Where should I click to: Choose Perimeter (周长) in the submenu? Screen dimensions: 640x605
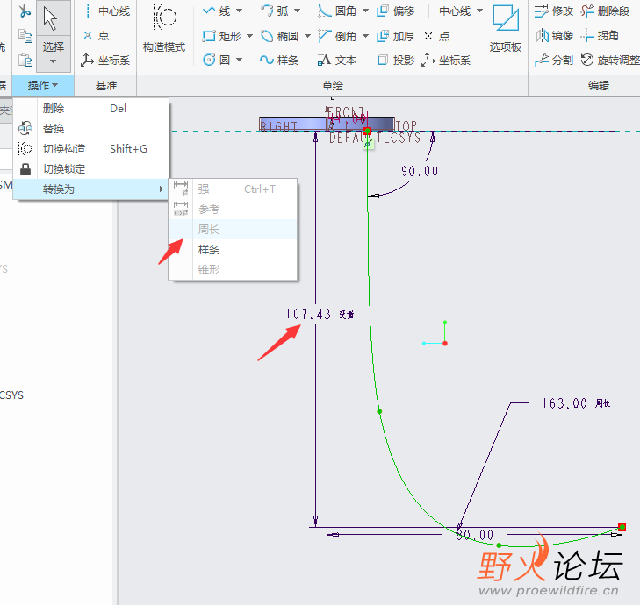pos(233,230)
